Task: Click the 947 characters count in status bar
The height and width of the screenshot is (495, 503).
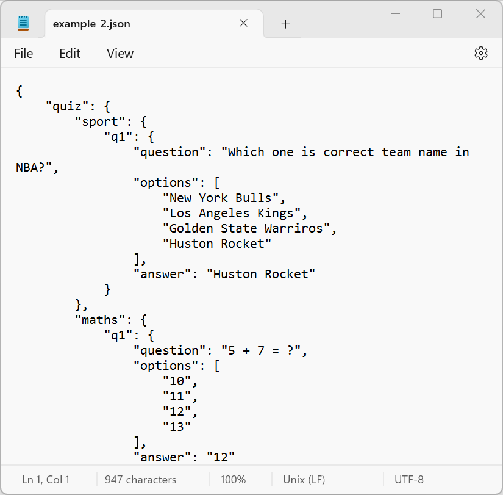Action: pos(140,480)
